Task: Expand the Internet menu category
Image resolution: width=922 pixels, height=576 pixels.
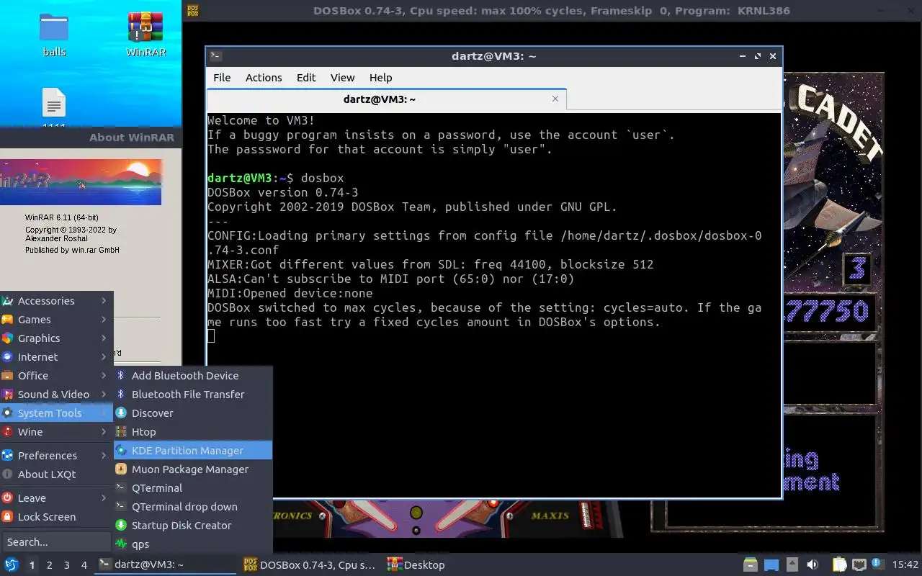Action: (x=55, y=357)
